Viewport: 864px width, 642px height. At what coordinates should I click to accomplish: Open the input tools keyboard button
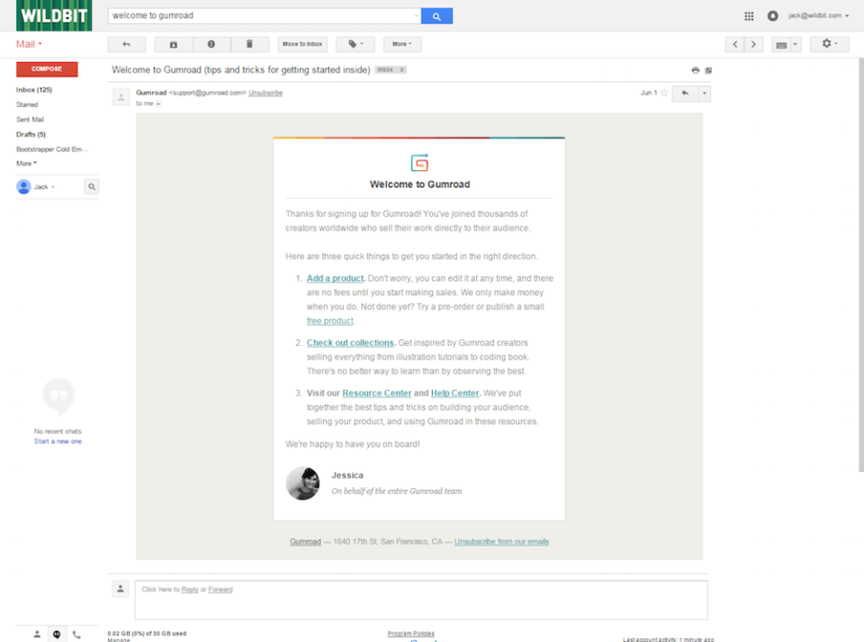coord(781,45)
